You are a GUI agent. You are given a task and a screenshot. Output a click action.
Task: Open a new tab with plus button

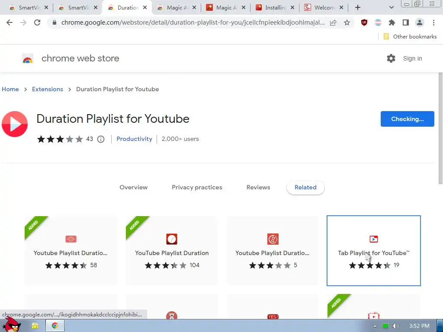(x=358, y=7)
